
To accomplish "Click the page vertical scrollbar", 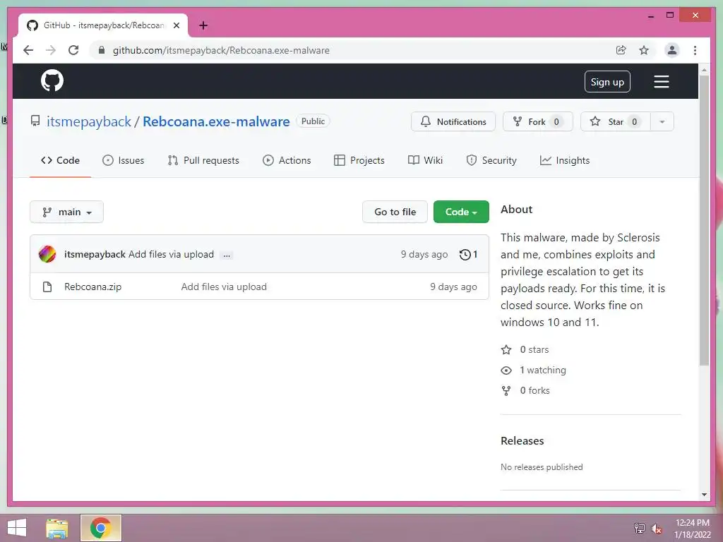I will click(x=704, y=220).
